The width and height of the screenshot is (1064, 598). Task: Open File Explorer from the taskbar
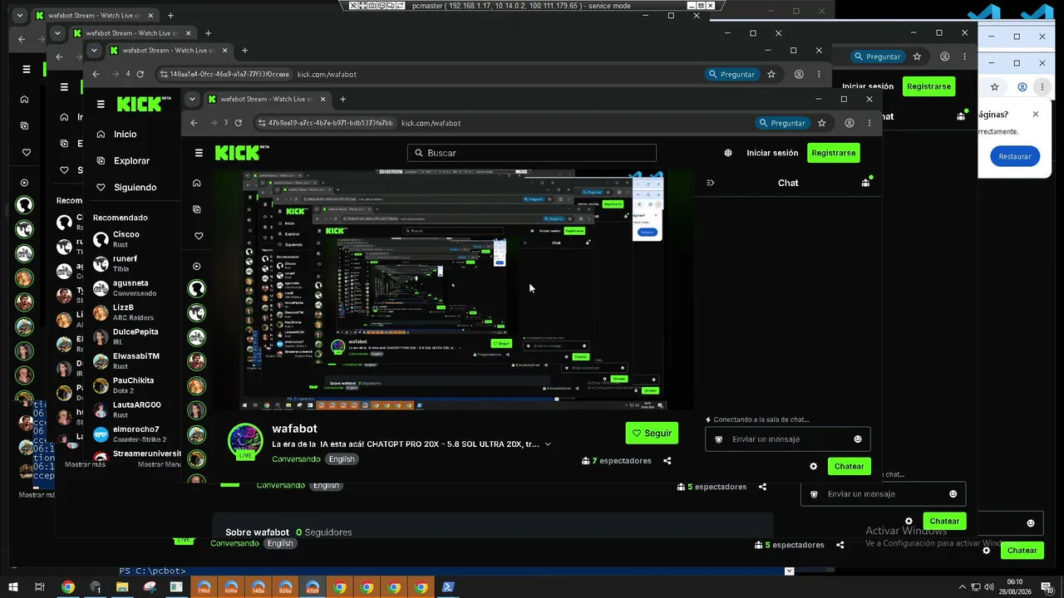click(122, 587)
